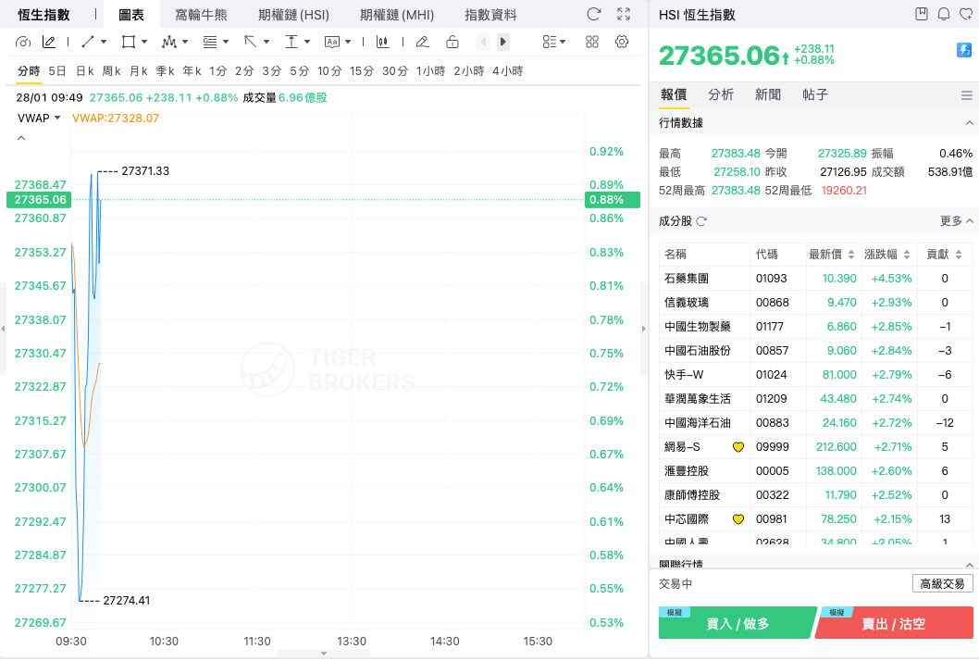Open the 期權鏈 (HSI) tab
The height and width of the screenshot is (661, 979).
[x=293, y=15]
